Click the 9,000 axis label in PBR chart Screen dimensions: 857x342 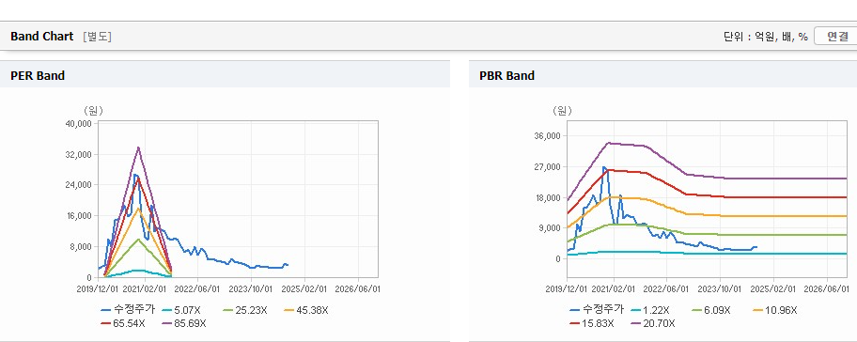(549, 227)
